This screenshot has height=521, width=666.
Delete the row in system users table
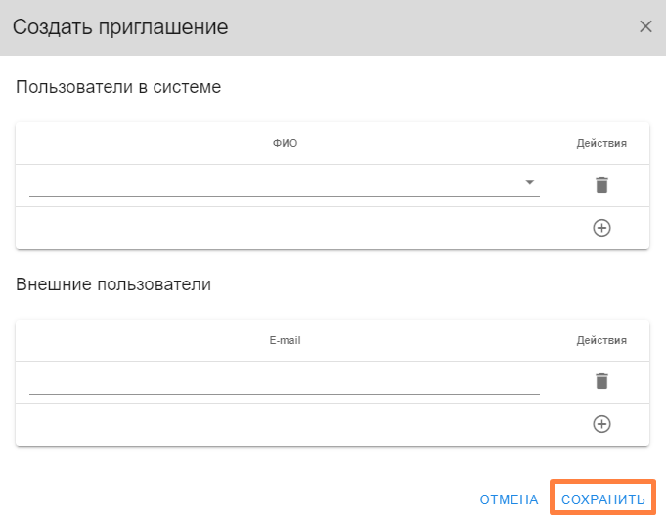(x=601, y=185)
